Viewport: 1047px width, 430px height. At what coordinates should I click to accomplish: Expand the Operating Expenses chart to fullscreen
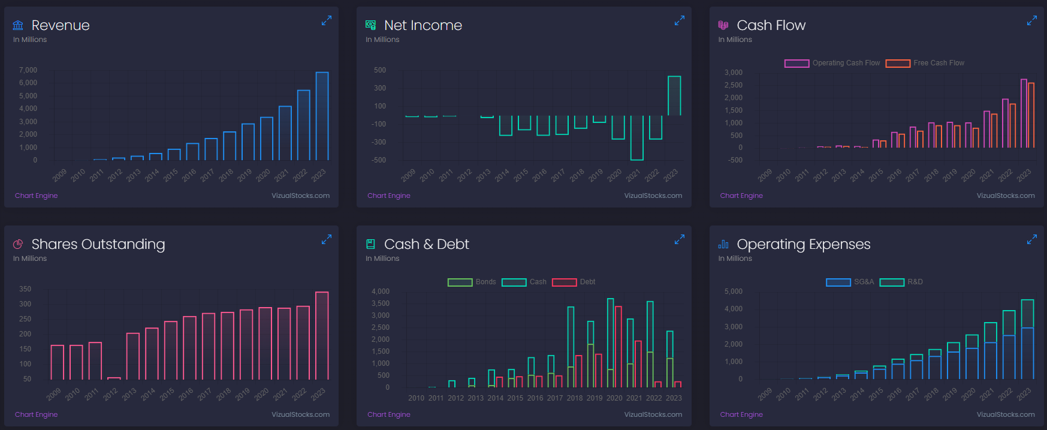click(x=1031, y=240)
